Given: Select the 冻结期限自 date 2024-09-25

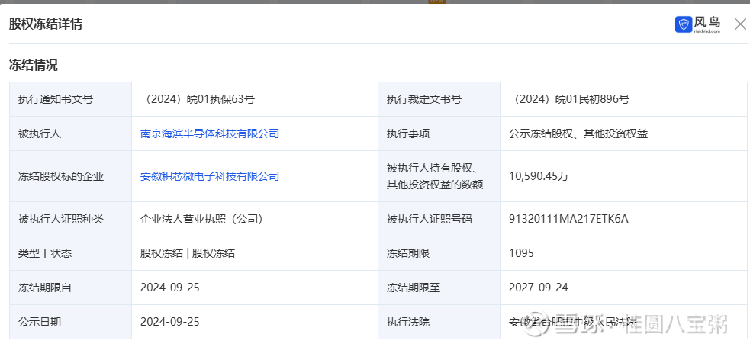Looking at the screenshot, I should [x=170, y=288].
